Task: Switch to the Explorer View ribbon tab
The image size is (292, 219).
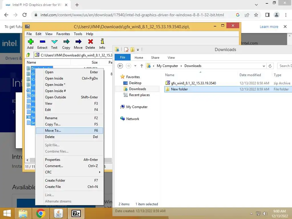Action: [171, 58]
